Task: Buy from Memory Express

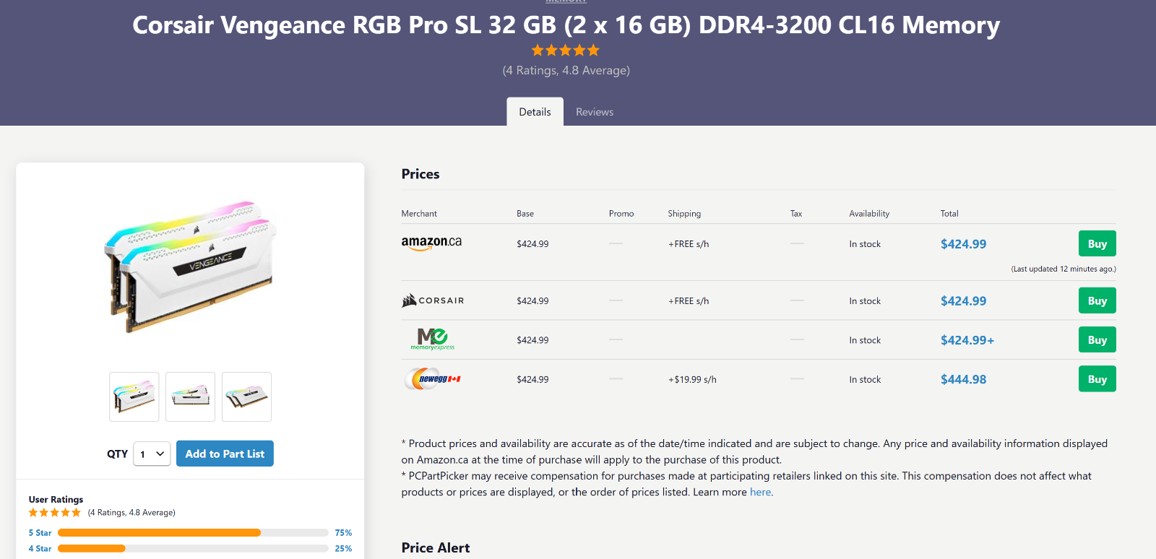Action: coord(1097,339)
